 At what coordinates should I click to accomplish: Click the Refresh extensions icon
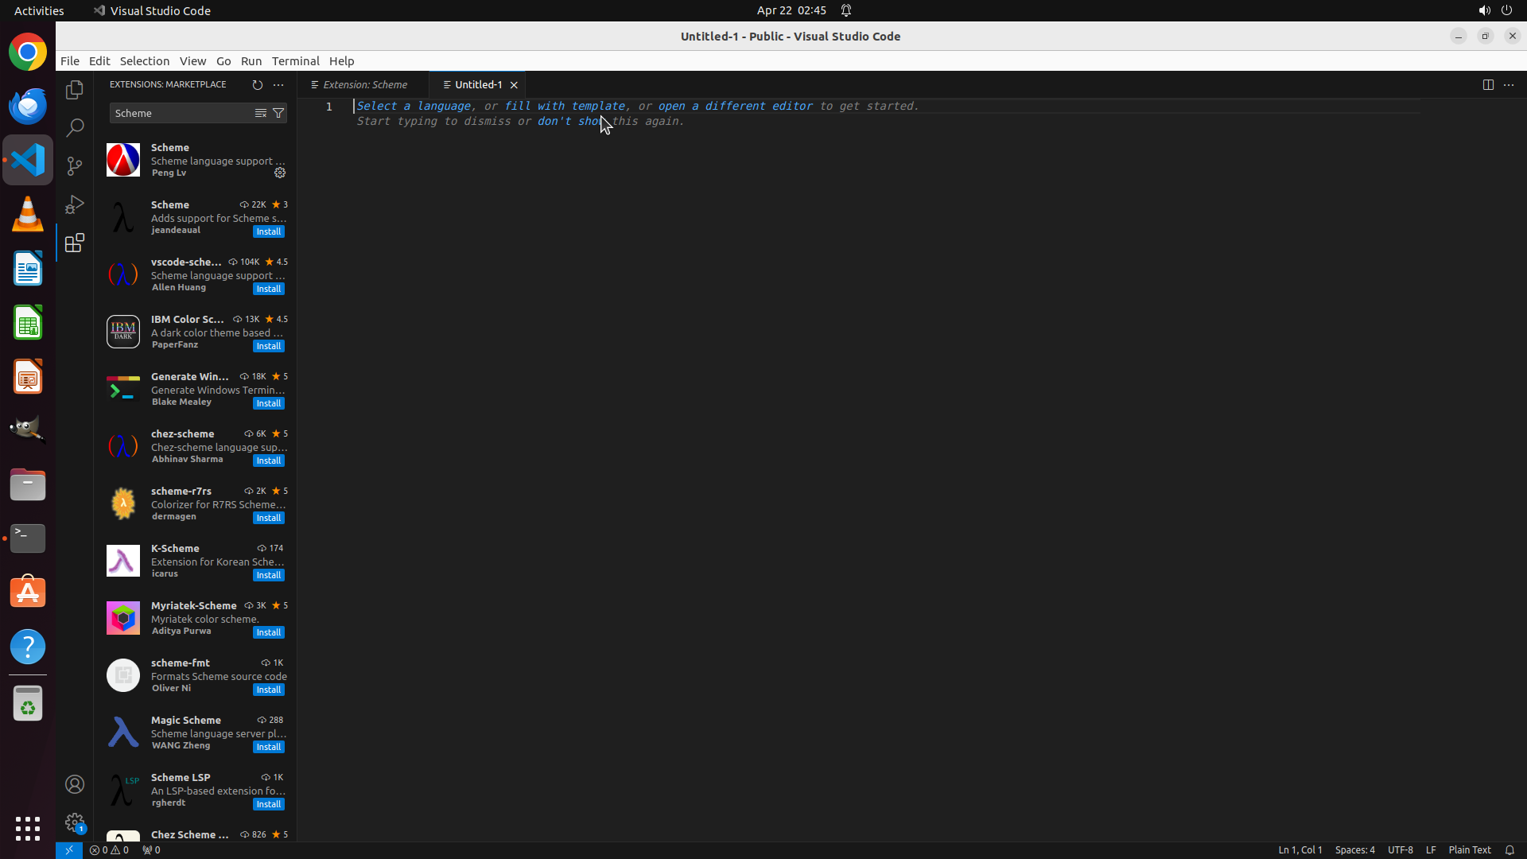tap(257, 84)
